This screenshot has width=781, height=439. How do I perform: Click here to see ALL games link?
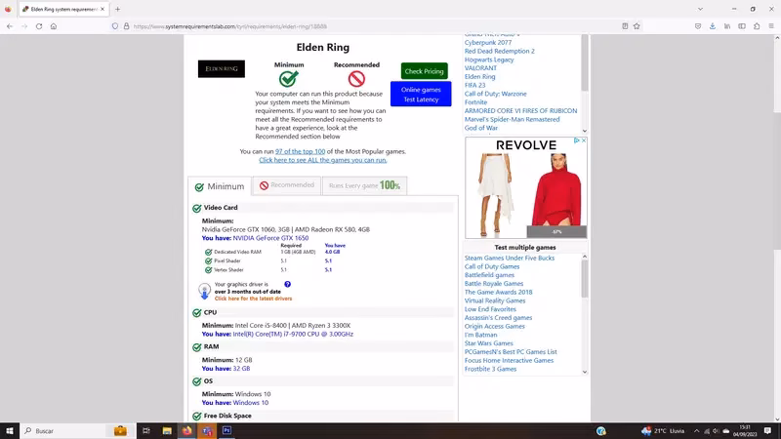click(x=323, y=160)
